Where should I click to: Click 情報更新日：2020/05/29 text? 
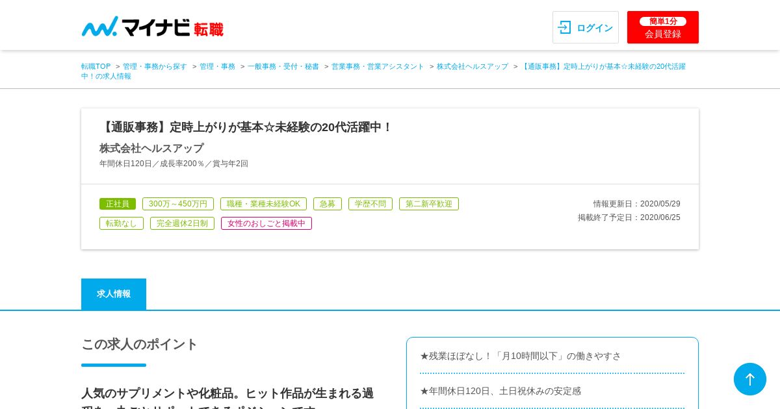click(637, 204)
